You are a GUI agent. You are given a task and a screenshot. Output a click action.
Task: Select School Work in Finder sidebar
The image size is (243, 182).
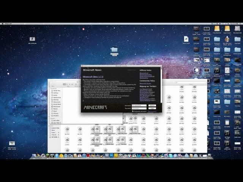(56, 104)
